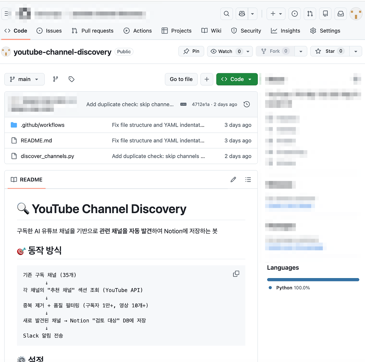Switch to the Issues tab

(49, 31)
